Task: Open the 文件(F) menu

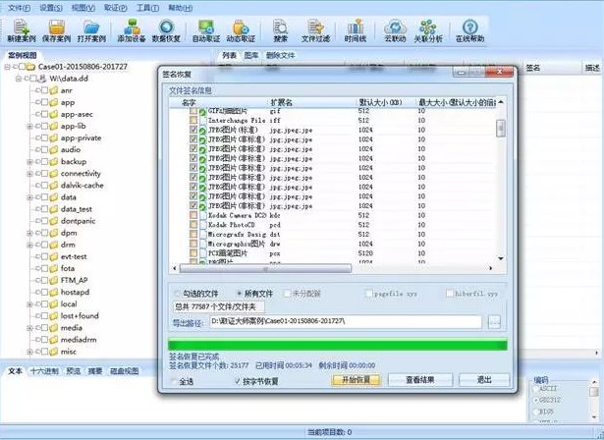Action: (18, 6)
